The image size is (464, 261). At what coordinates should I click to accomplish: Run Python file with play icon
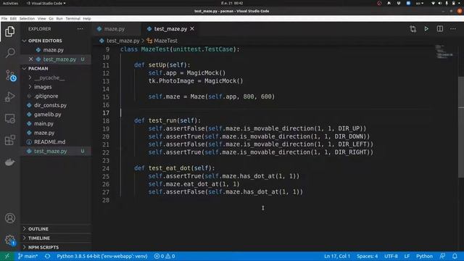click(426, 29)
